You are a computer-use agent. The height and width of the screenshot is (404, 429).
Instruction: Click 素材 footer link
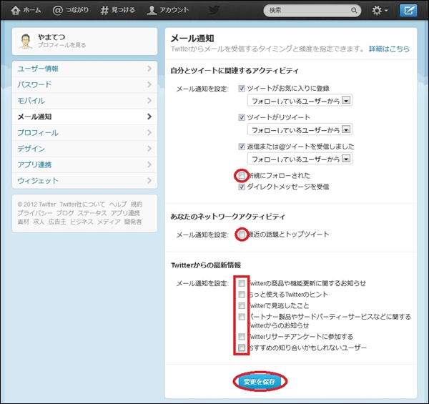pyautogui.click(x=24, y=222)
